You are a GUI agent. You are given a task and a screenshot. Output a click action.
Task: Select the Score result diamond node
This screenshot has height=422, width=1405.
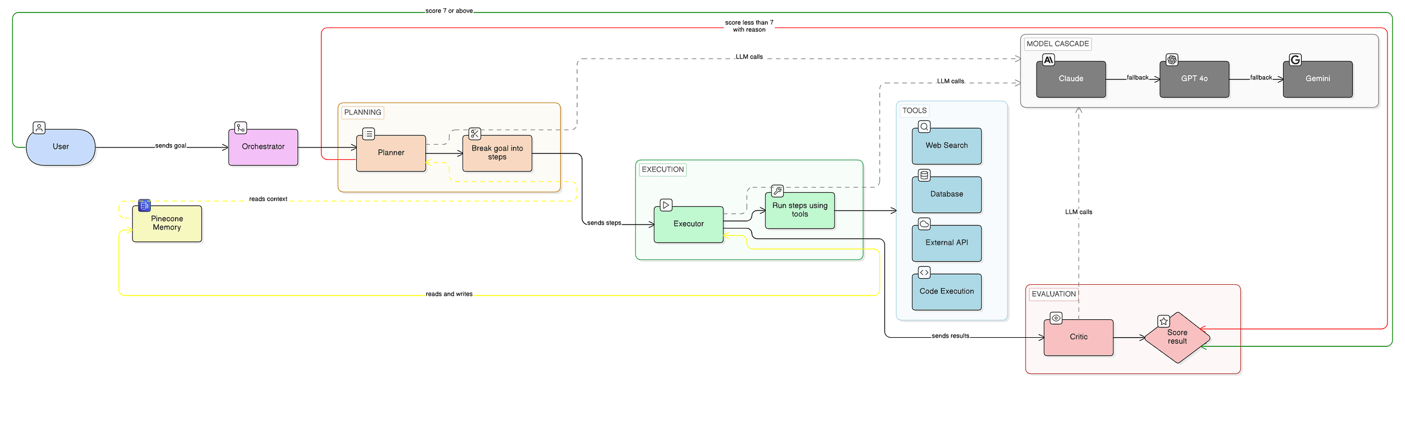point(1177,338)
